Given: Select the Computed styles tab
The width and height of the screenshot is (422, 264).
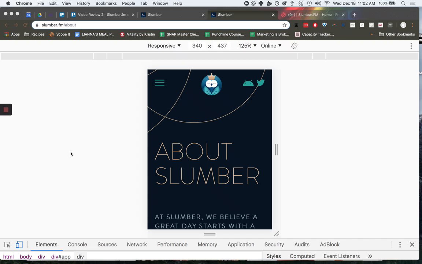Looking at the screenshot, I should [x=302, y=256].
